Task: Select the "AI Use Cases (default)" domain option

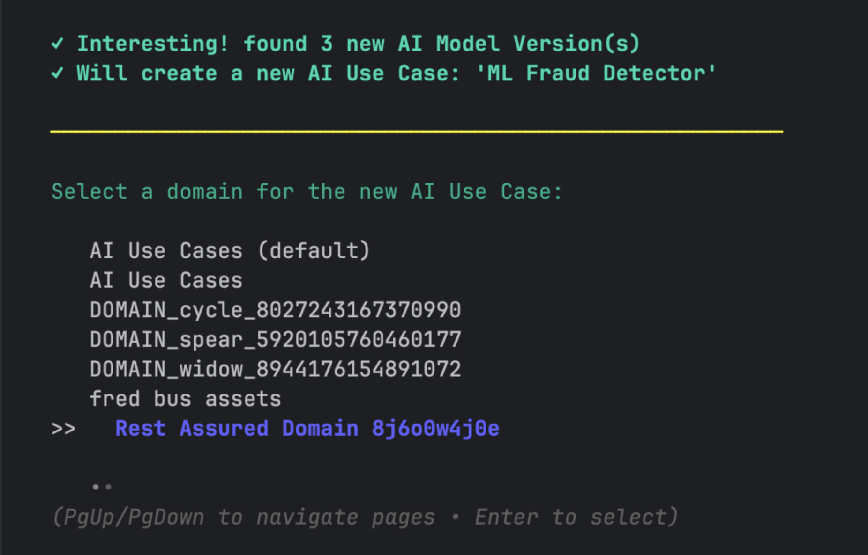Action: [x=230, y=251]
